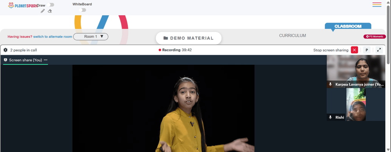391x152 pixels.
Task: Open the Room 1 dropdown
Action: [x=91, y=37]
